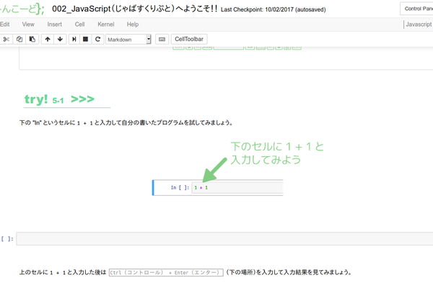
Task: Click the Last Checkpoint autosaved text
Action: [x=273, y=9]
